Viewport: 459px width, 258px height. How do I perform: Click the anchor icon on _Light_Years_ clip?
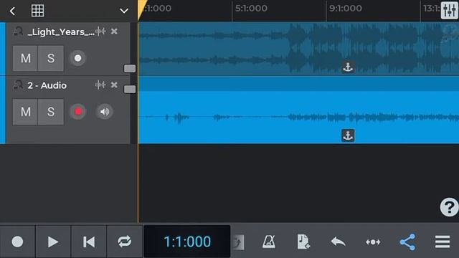point(348,67)
